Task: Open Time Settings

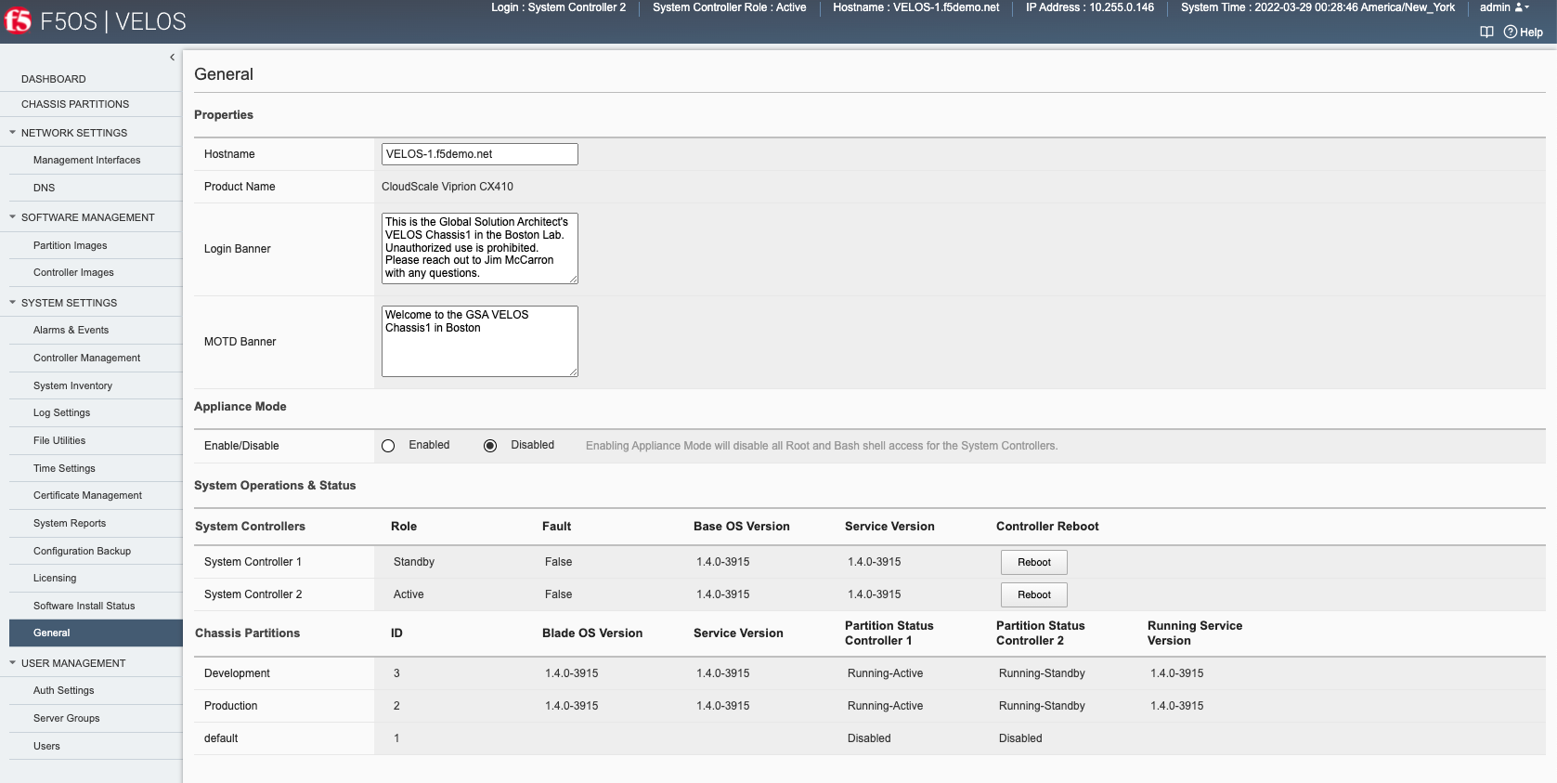Action: click(x=65, y=468)
